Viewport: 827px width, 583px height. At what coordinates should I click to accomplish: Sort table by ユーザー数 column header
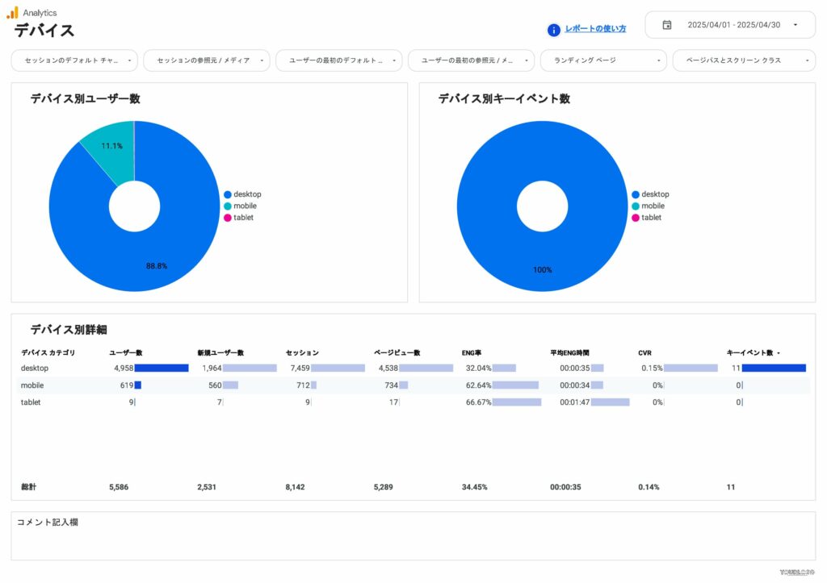[126, 352]
